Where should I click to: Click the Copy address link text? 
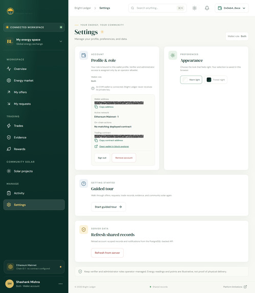pyautogui.click(x=106, y=107)
